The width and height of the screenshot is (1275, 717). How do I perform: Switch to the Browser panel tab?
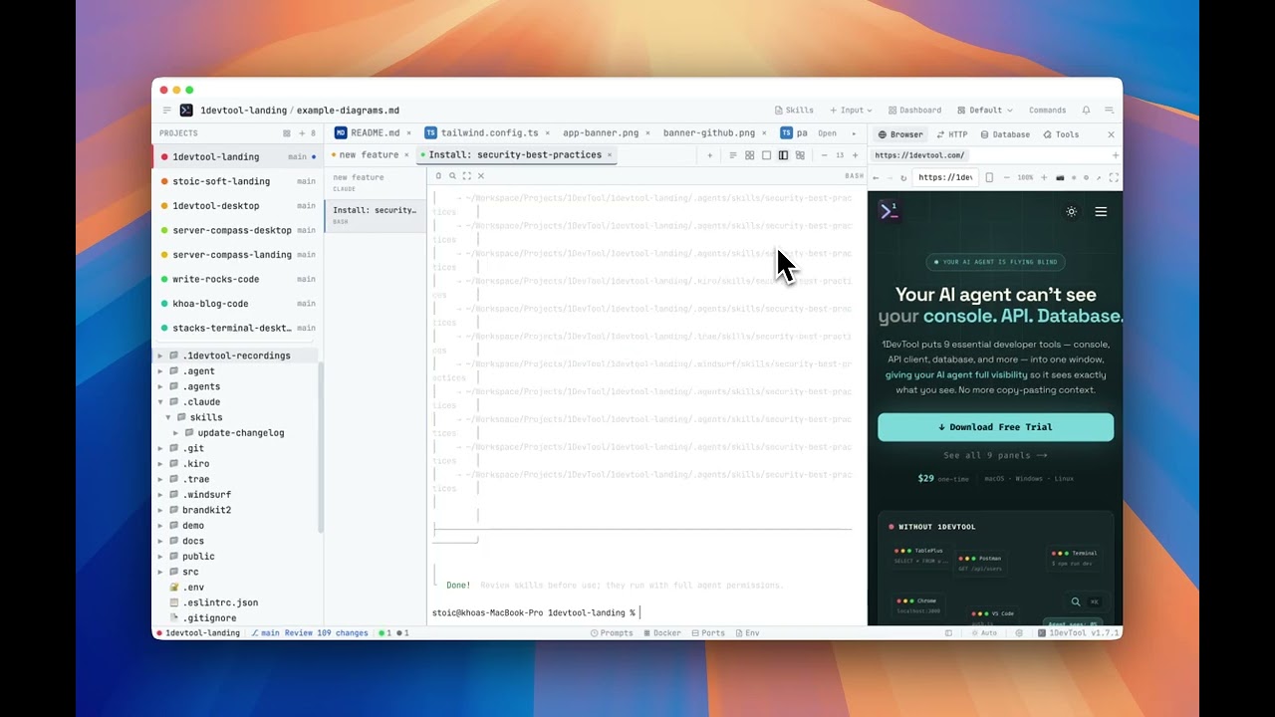coord(900,134)
